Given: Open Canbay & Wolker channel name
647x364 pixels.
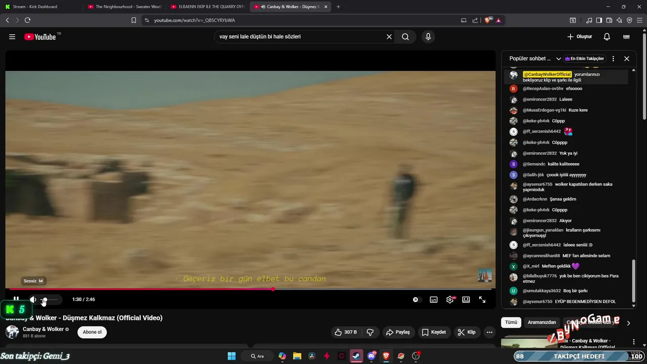Looking at the screenshot, I should (43, 329).
